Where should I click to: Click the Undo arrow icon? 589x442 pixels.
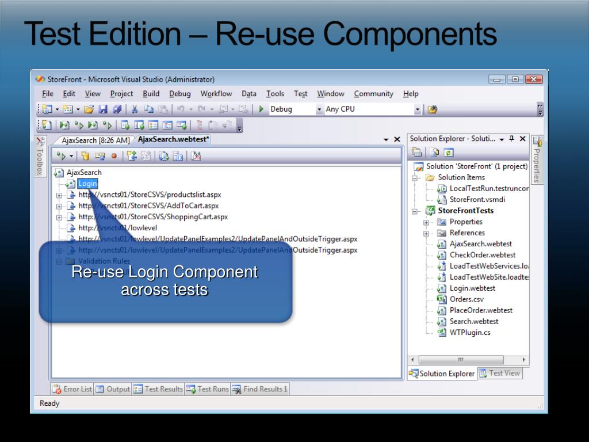(x=181, y=109)
